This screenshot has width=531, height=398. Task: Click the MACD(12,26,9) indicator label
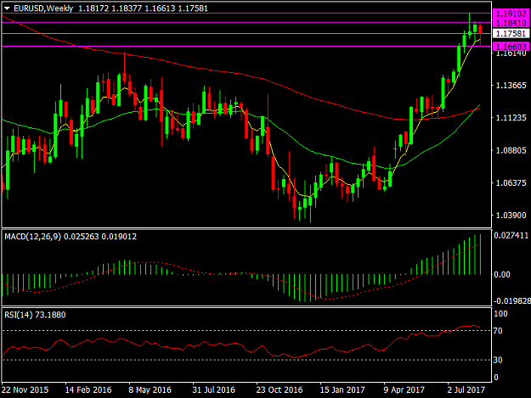coord(33,237)
